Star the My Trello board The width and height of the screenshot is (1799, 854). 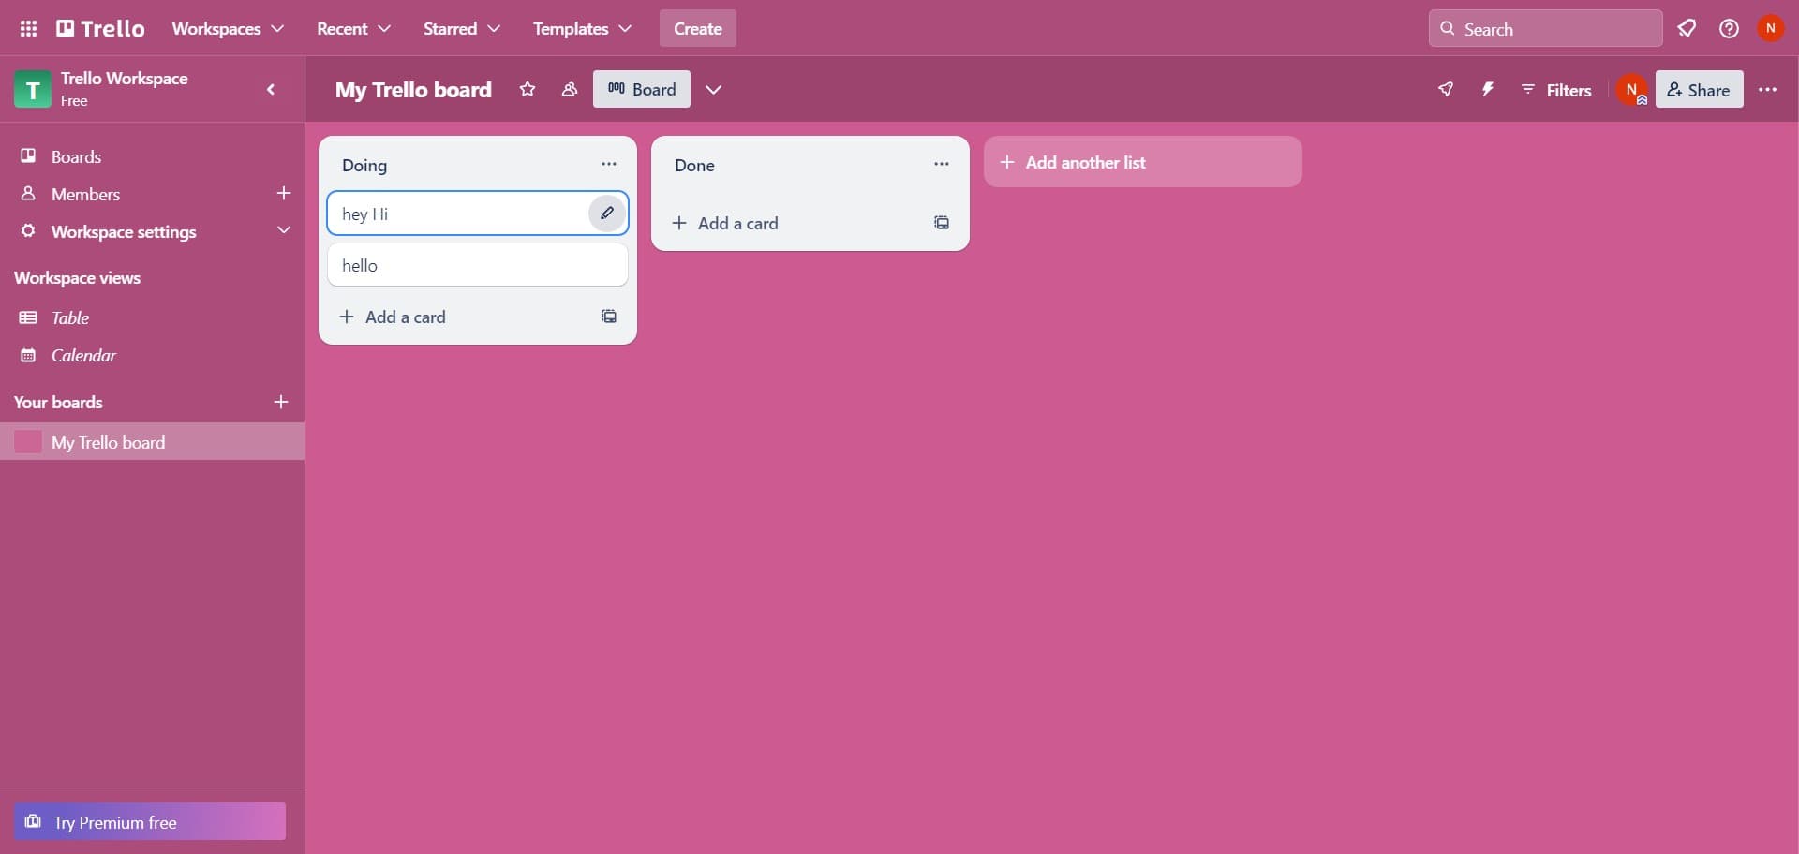click(528, 90)
